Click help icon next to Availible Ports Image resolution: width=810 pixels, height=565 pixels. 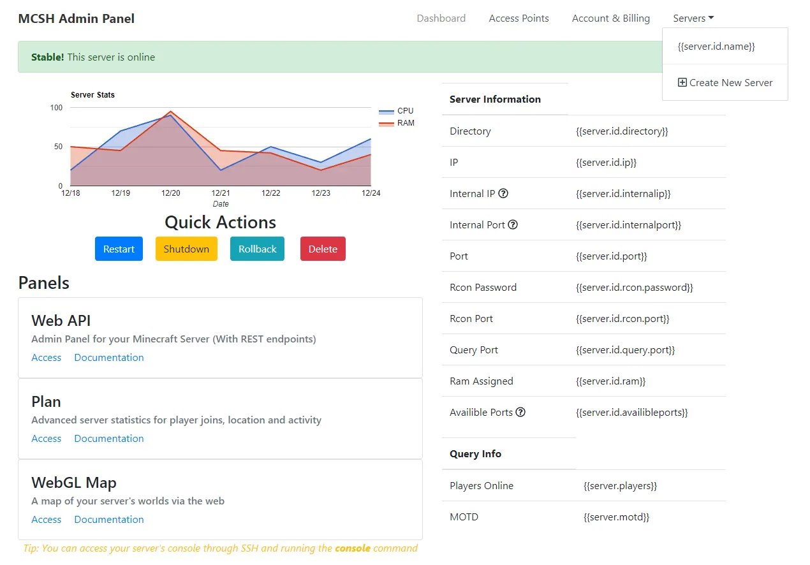pyautogui.click(x=520, y=413)
